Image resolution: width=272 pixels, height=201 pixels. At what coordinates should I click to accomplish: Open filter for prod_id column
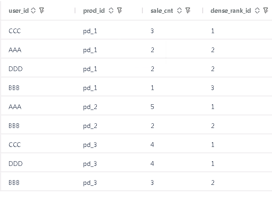click(x=120, y=10)
